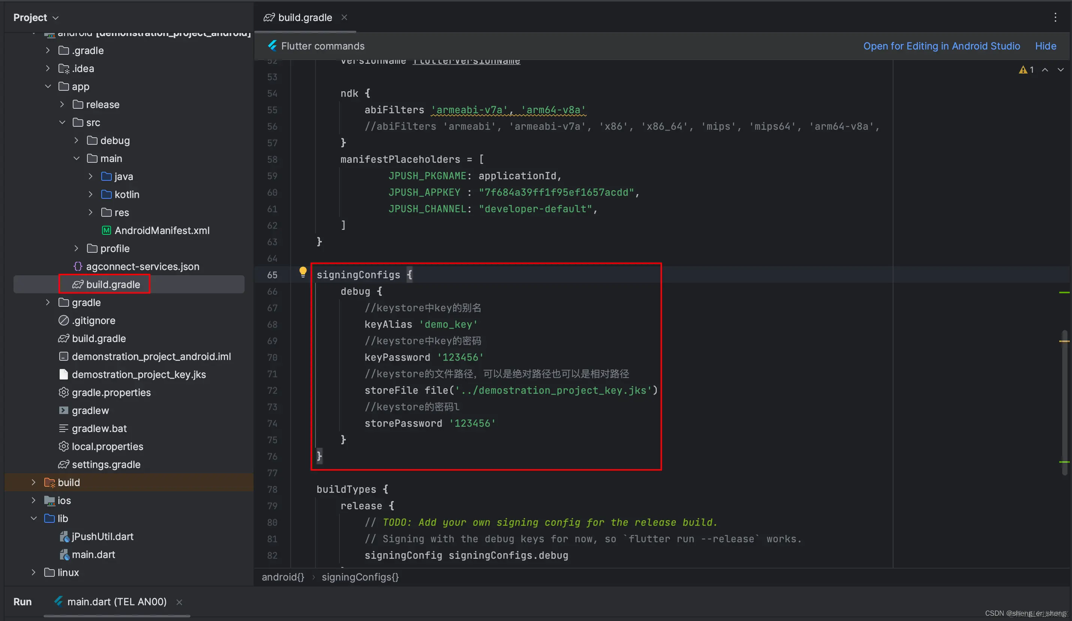This screenshot has height=621, width=1072.
Task: Expand the ios folder
Action: coord(34,500)
